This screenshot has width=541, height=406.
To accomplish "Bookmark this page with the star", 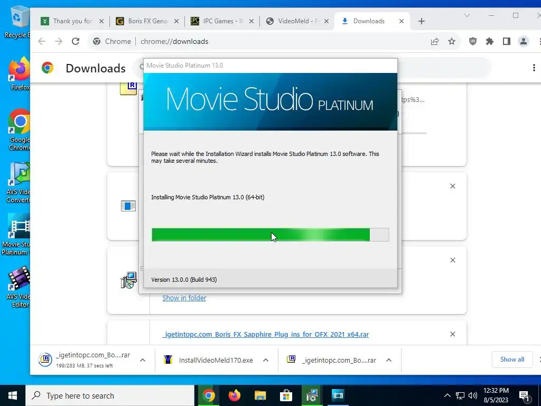I will [452, 41].
